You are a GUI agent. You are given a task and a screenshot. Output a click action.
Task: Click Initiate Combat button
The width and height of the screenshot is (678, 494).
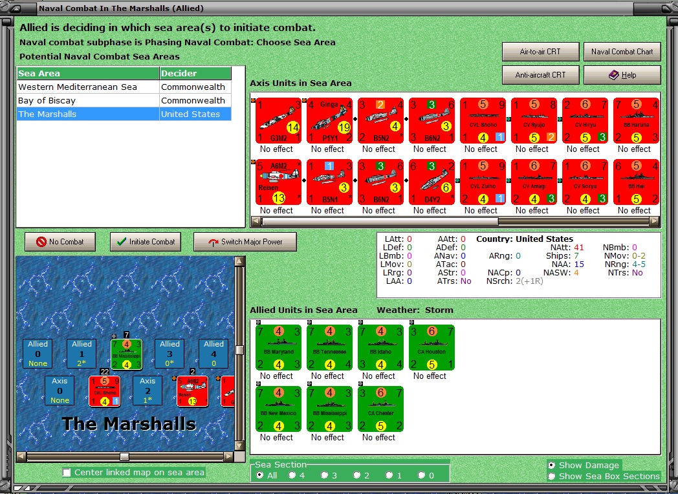pos(146,242)
